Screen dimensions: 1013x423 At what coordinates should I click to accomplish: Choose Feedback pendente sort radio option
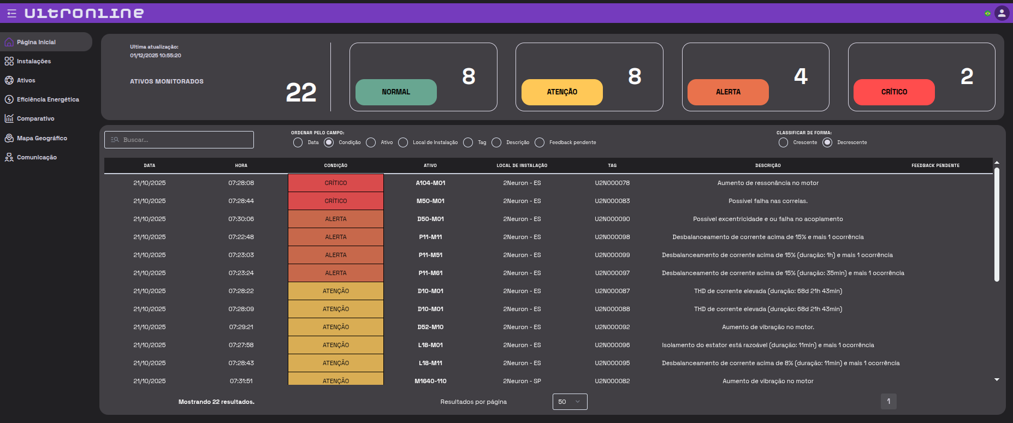(x=540, y=142)
